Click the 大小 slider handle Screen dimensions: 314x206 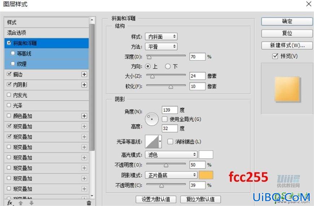pyautogui.click(x=152, y=76)
